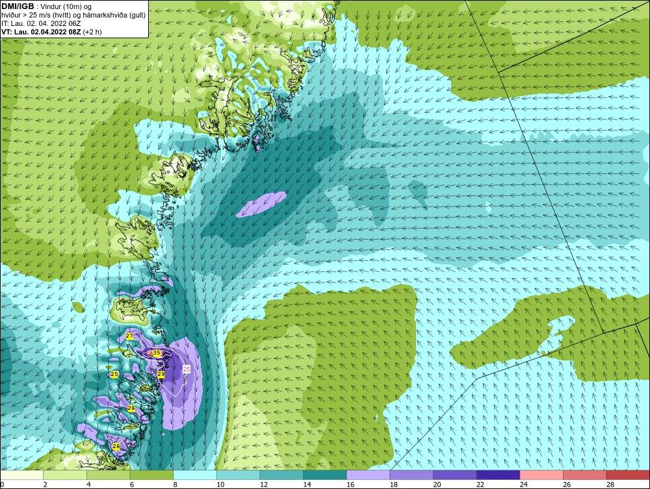Click the legend scale number 0
Screen dimensions: 650x489
coord(2,484)
